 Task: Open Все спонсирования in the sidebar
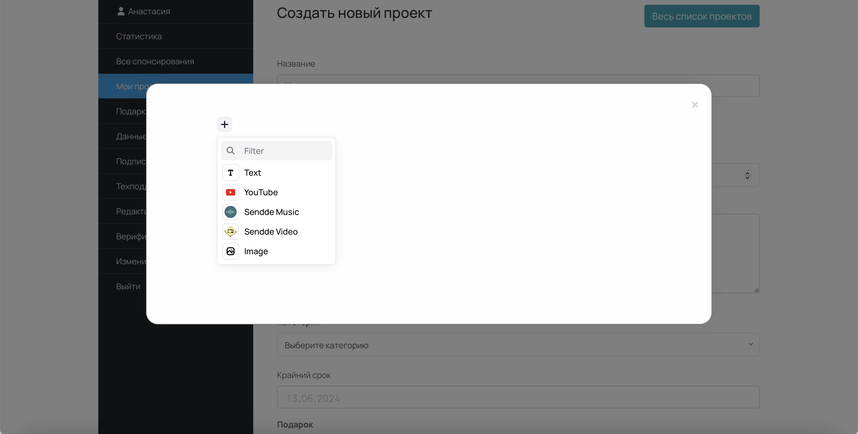(x=175, y=62)
